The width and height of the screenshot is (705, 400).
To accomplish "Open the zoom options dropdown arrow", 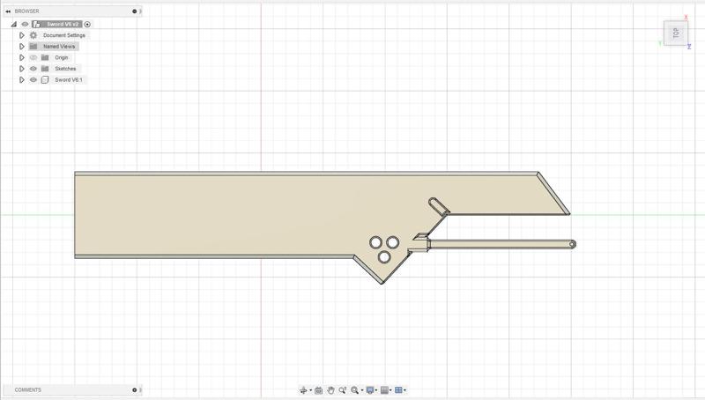I will click(x=362, y=389).
